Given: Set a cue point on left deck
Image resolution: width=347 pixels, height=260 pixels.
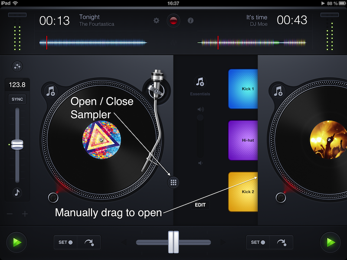Looking at the screenshot, I should 66,242.
